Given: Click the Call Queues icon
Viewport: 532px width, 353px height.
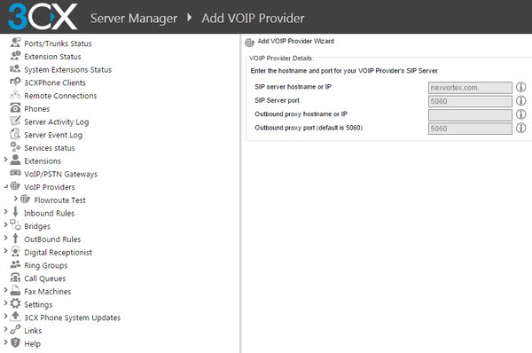Looking at the screenshot, I should click(x=15, y=278).
